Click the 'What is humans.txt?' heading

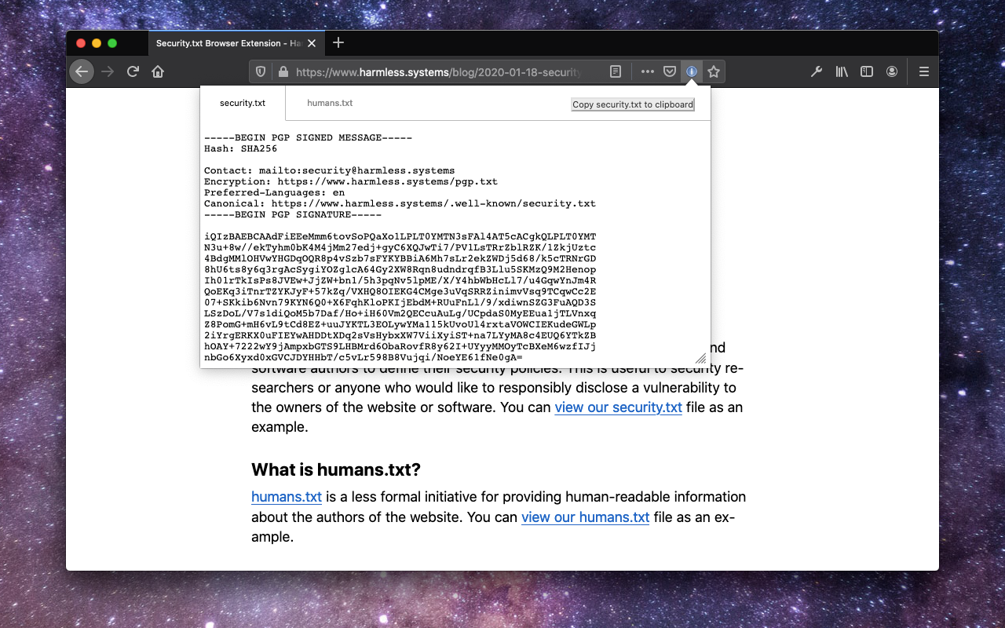pos(336,469)
